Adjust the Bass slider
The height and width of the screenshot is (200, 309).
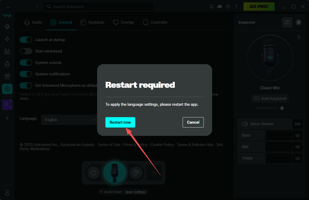pyautogui.click(x=265, y=135)
